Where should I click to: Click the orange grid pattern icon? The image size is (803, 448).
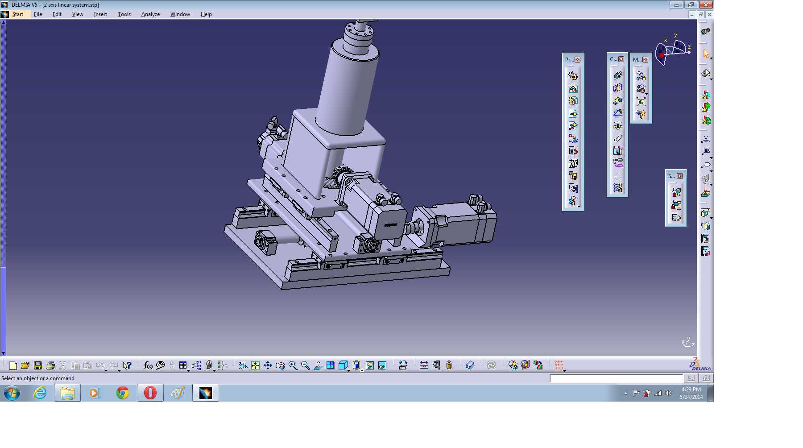[x=559, y=365]
